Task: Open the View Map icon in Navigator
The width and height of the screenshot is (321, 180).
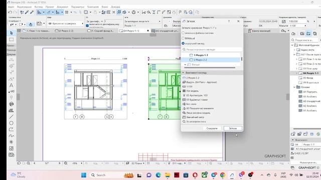Action: 302,33
